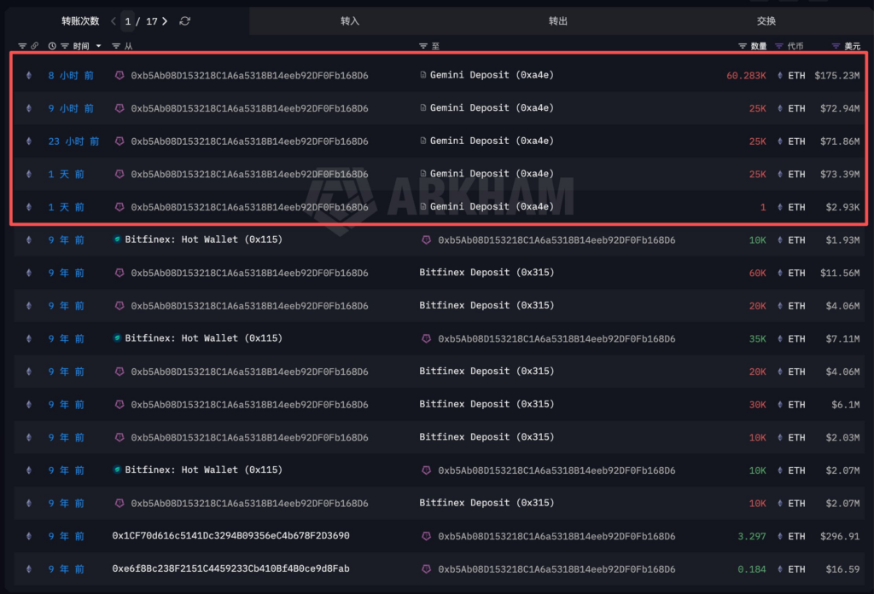The height and width of the screenshot is (594, 874).
Task: Switch to the 交换 tab
Action: 766,21
